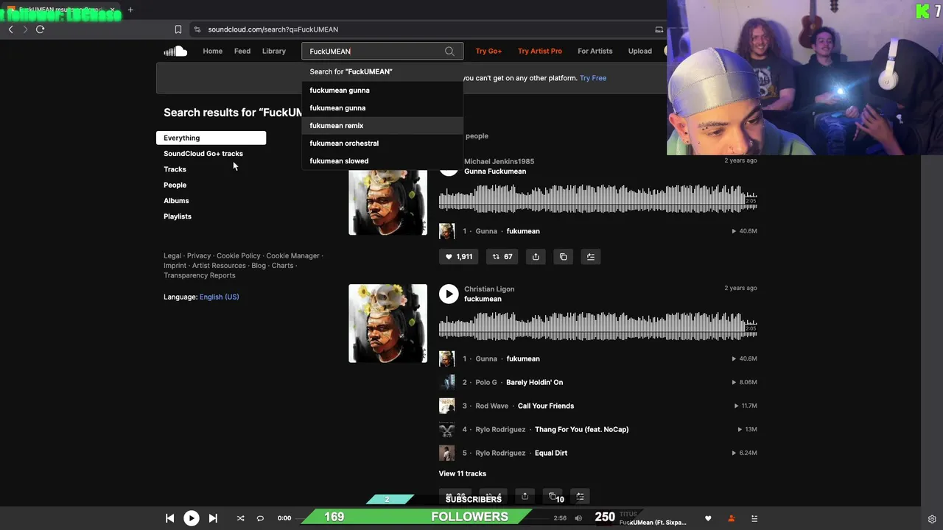Toggle shuffle in the player bar
The width and height of the screenshot is (943, 530).
240,518
